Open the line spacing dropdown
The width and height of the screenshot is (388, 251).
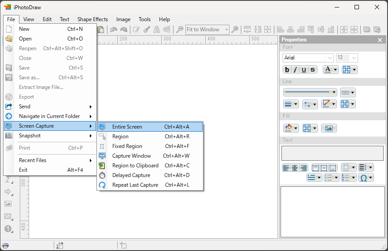coord(366,168)
